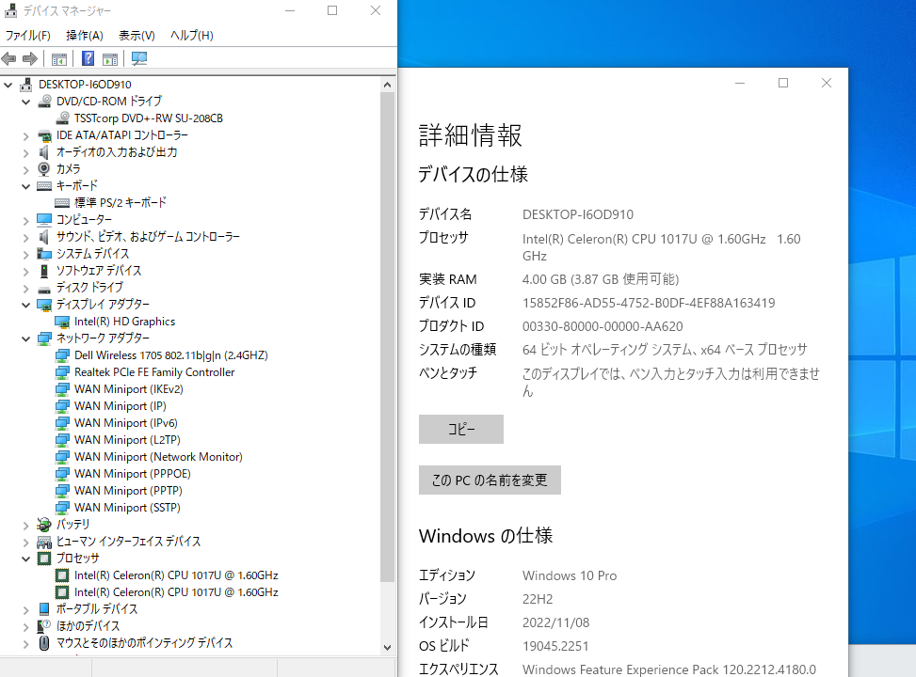Image resolution: width=916 pixels, height=677 pixels.
Task: Expand the システム デバイス node
Action: [x=25, y=255]
